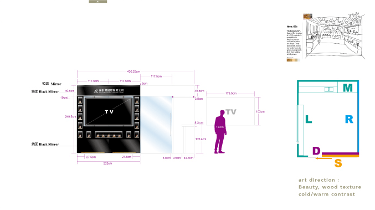
Task: Click the orange S letter below floor plan
Action: click(x=338, y=163)
